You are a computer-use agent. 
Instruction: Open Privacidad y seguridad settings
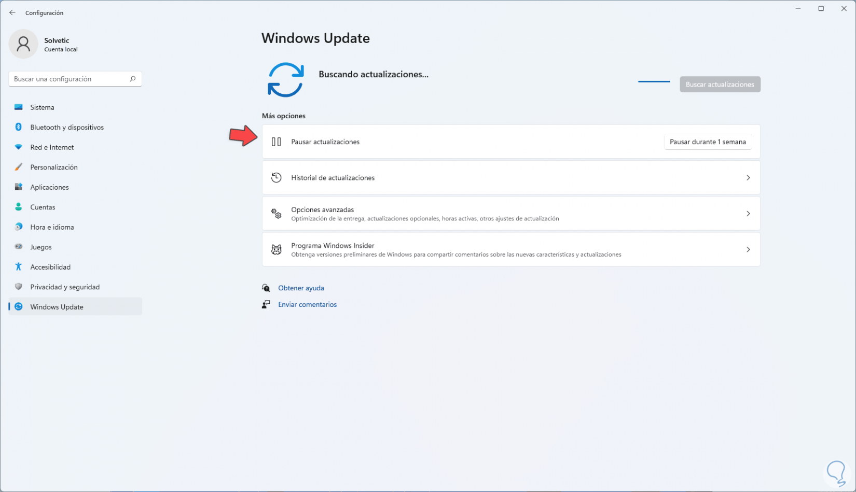75,287
